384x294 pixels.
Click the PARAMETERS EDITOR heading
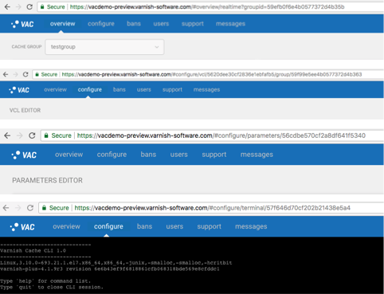click(x=47, y=180)
